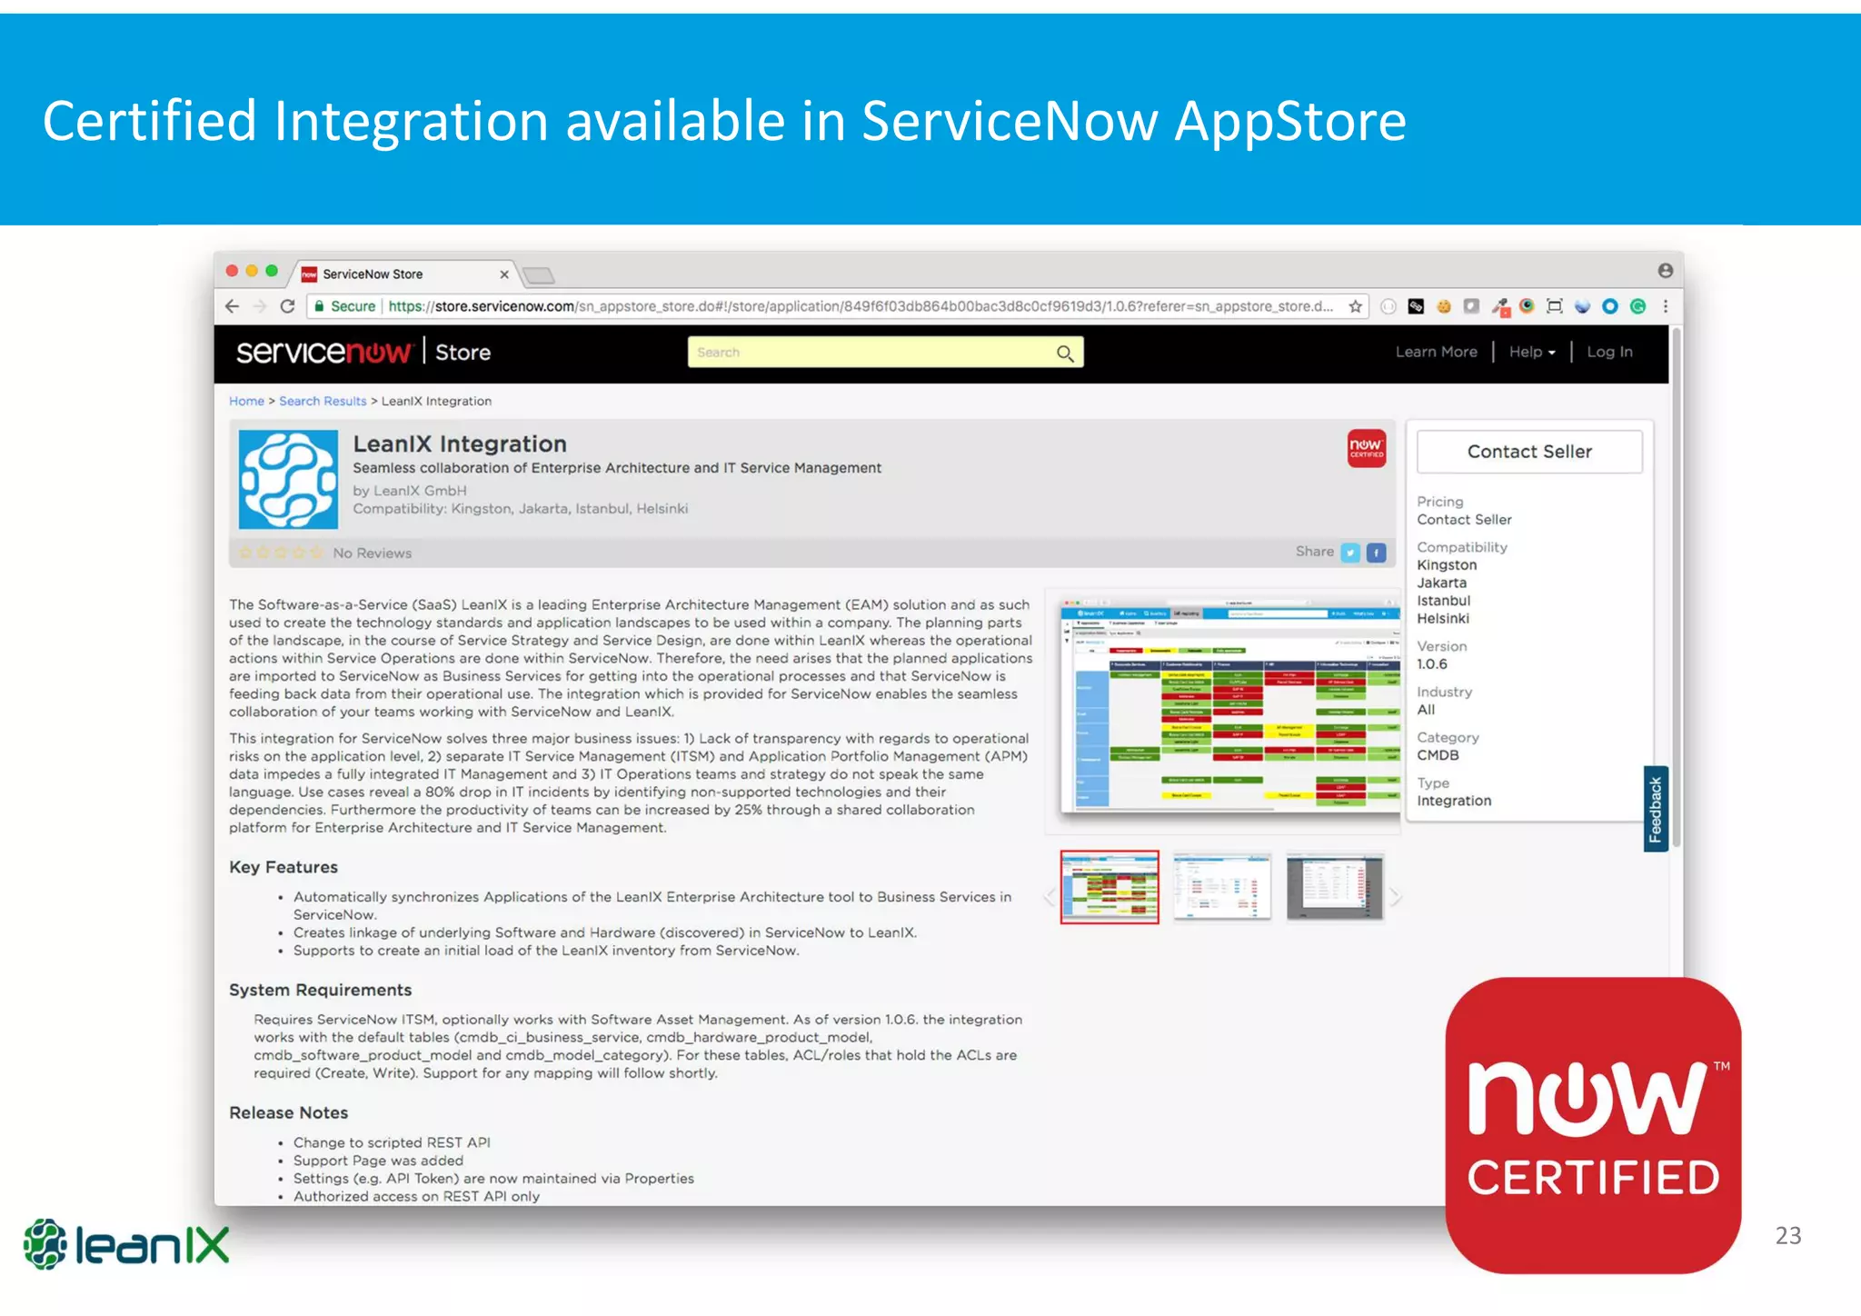Image resolution: width=1861 pixels, height=1316 pixels.
Task: Click the type value 'Integration'
Action: tap(1454, 801)
